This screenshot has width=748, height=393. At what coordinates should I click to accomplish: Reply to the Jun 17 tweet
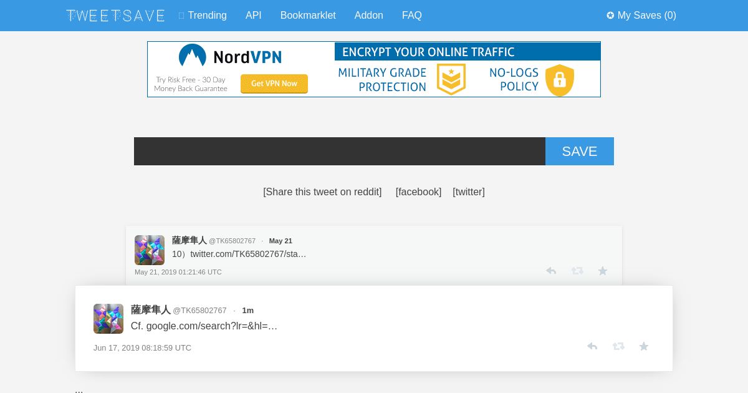tap(592, 346)
